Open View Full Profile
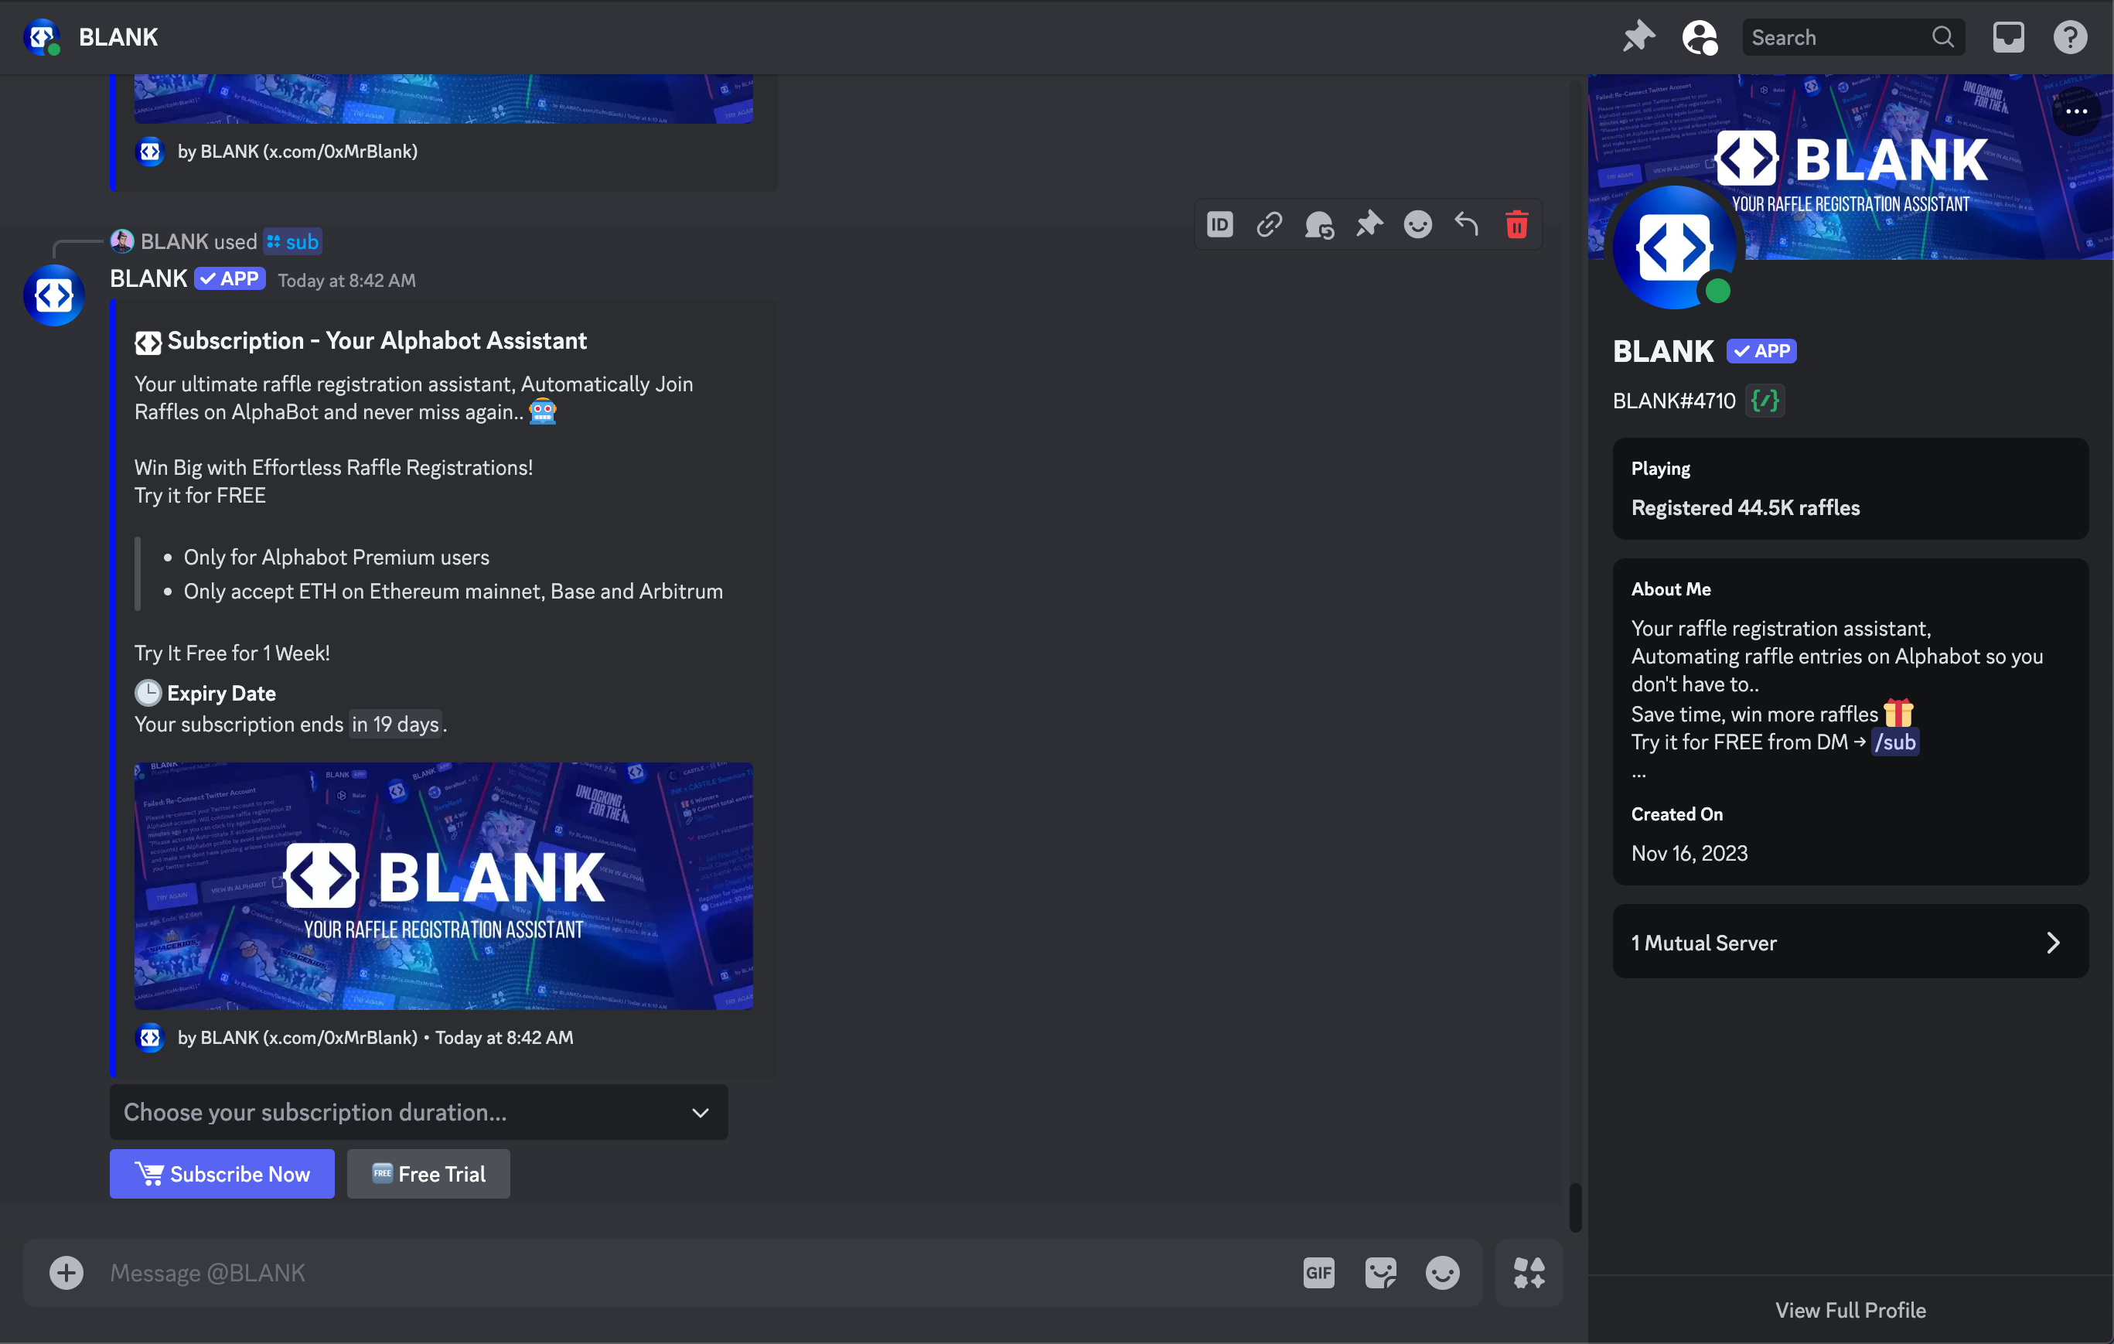 (x=1850, y=1310)
